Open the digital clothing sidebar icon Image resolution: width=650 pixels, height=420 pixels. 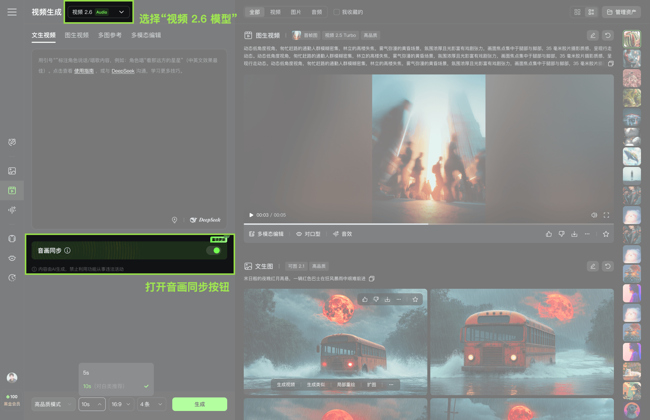tap(12, 239)
